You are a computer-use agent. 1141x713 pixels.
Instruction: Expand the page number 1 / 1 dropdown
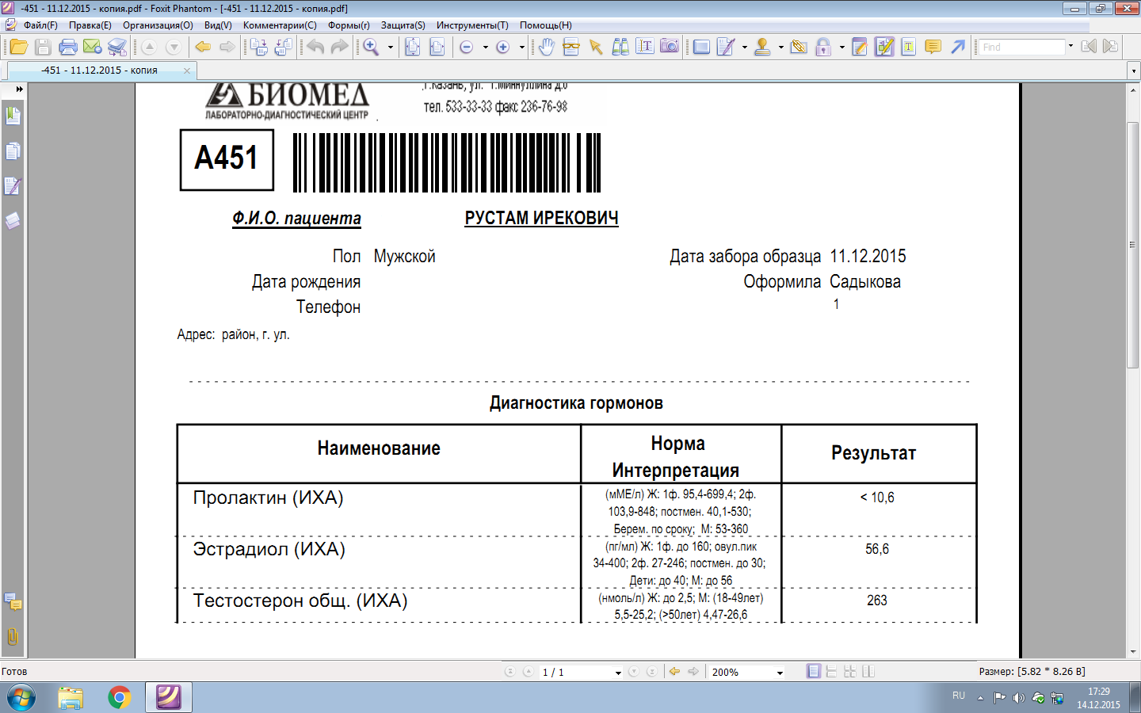(618, 673)
